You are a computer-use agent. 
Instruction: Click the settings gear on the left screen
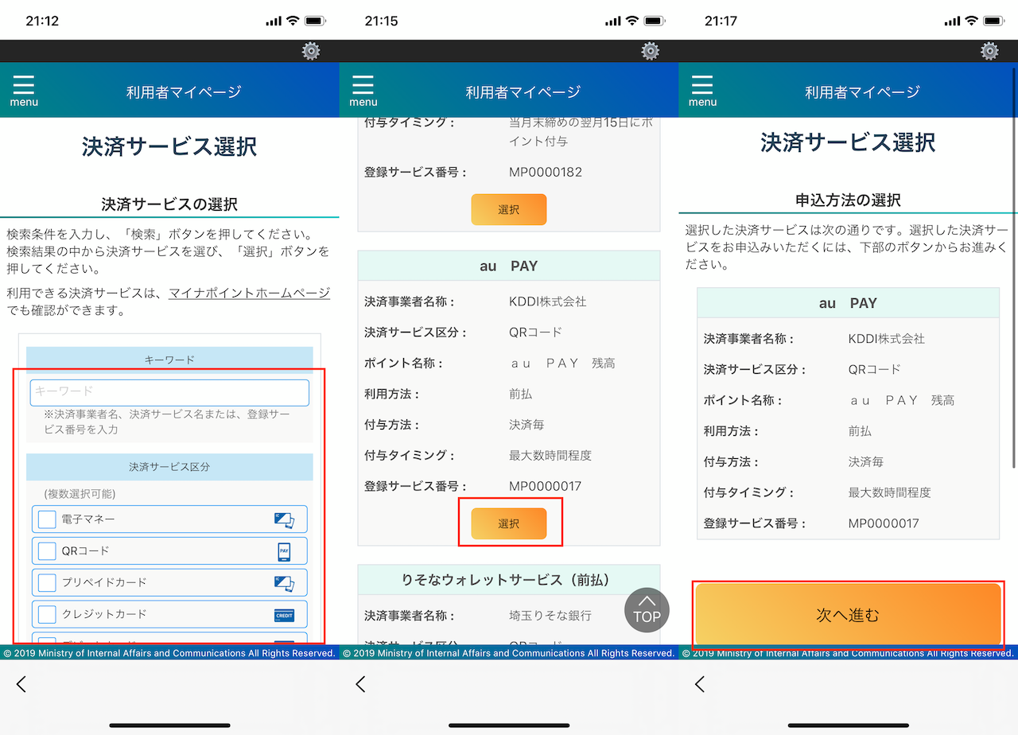311,52
